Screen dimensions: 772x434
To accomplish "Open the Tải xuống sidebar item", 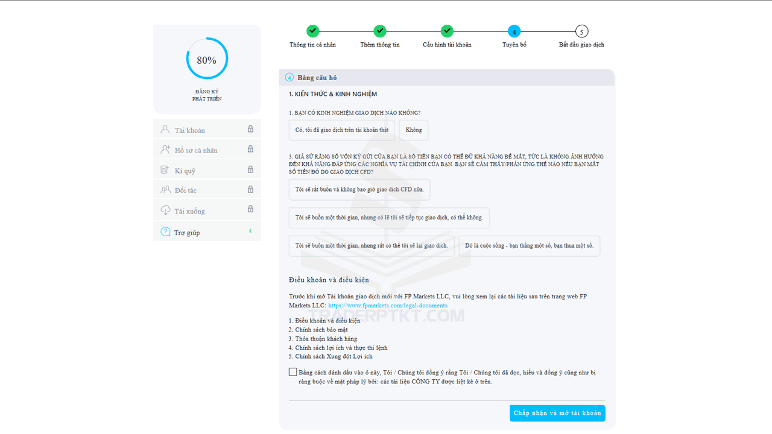I will point(207,210).
